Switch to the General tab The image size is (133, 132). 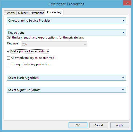pyautogui.click(x=10, y=13)
